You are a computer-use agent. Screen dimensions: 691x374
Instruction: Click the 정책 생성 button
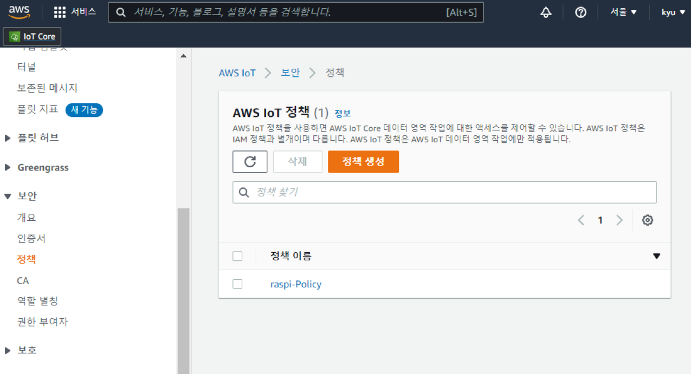pos(363,162)
